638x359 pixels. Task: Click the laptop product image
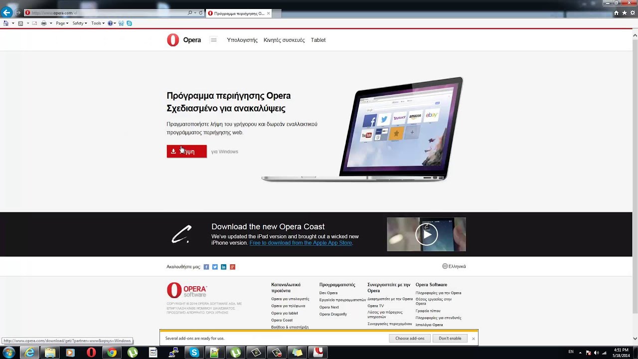pyautogui.click(x=362, y=130)
